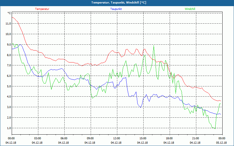Click the 3,0 y-axis value
Image resolution: width=234 pixels, height=146 pixels.
[9, 107]
